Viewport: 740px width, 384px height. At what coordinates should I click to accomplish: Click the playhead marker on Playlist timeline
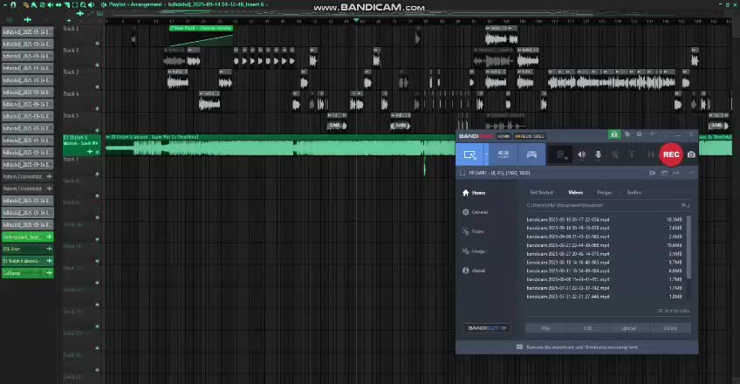point(356,20)
